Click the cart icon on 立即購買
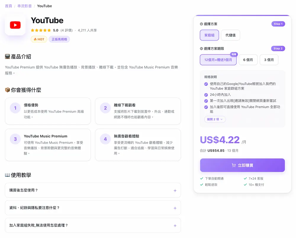 [234, 165]
